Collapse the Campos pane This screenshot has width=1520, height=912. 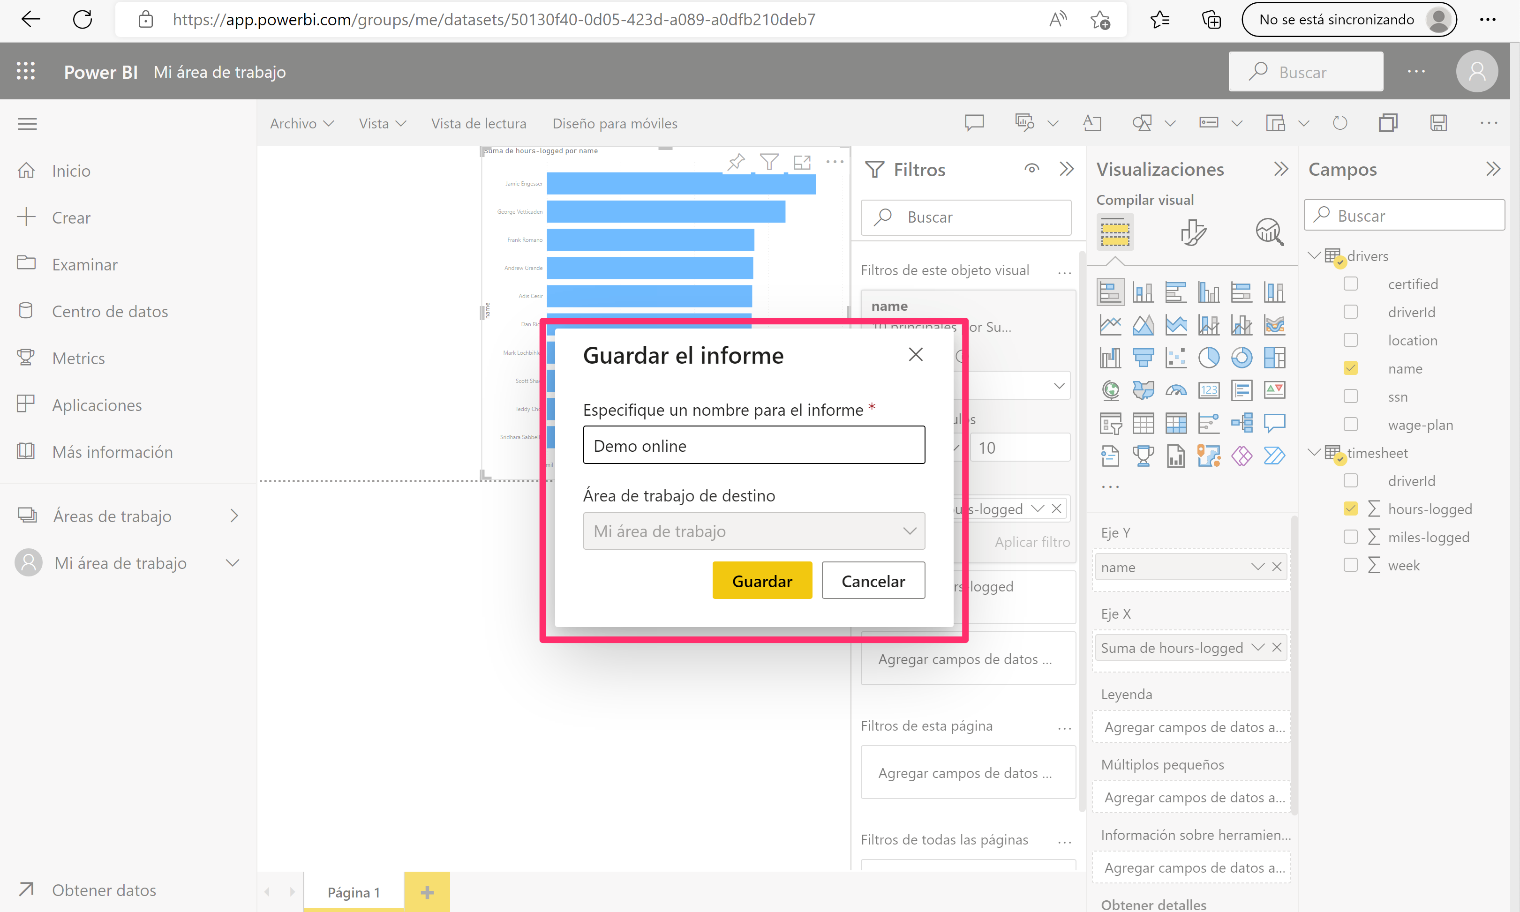coord(1493,168)
